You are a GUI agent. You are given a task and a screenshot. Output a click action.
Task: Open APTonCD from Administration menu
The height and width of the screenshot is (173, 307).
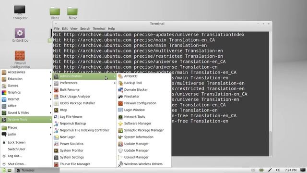(x=144, y=76)
